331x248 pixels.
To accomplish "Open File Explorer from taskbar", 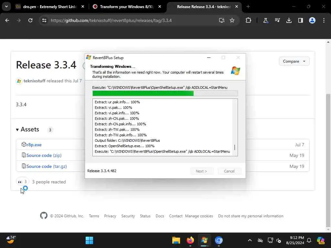I will coord(176,240).
